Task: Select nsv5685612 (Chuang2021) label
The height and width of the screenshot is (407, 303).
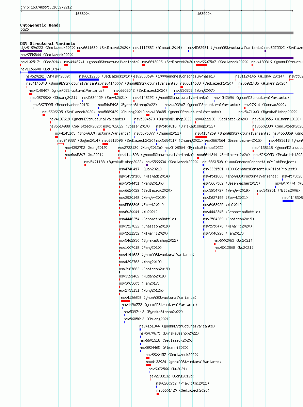Action: [147, 319]
